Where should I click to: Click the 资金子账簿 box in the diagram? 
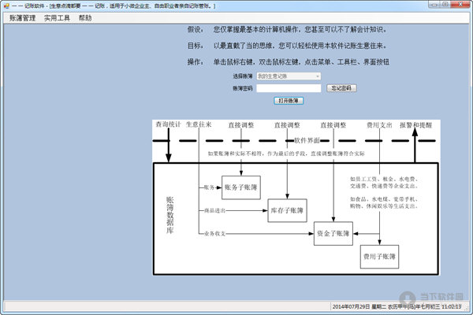(334, 233)
